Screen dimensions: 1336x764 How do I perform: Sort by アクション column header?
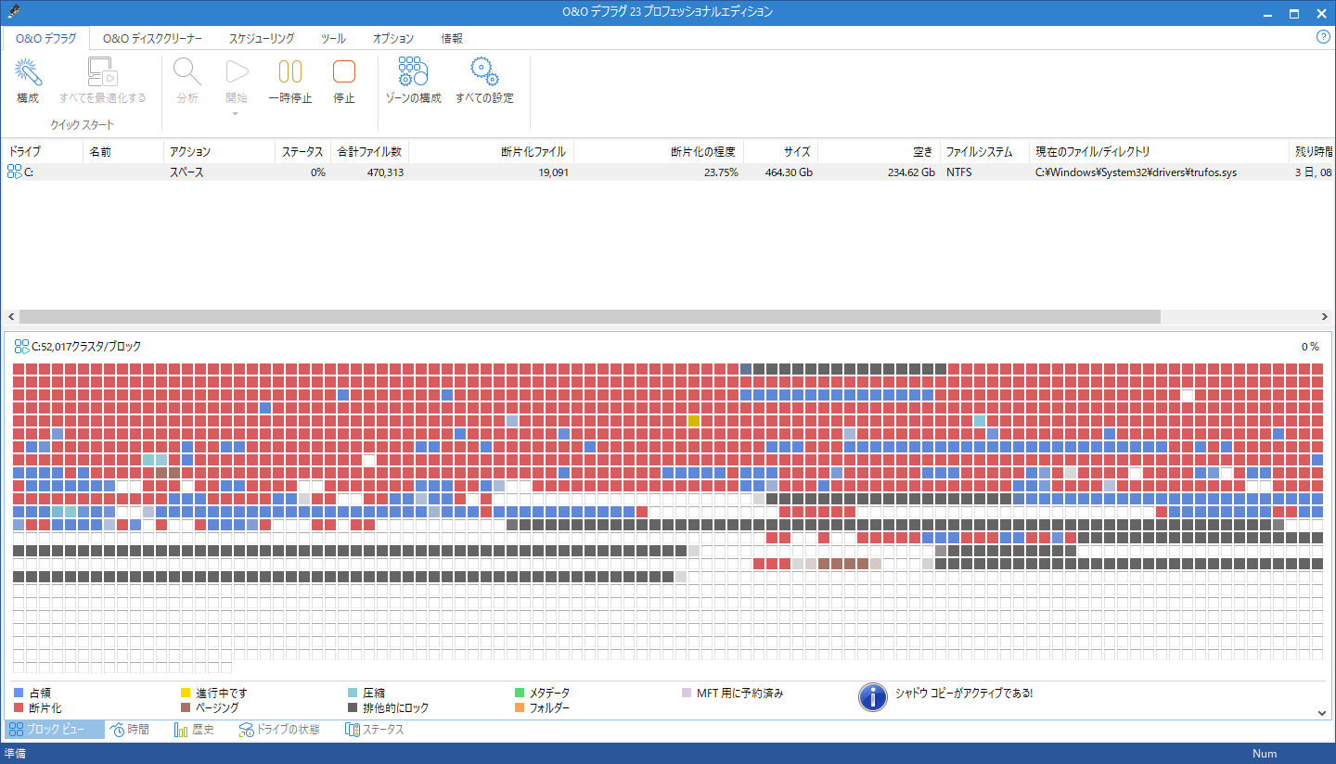click(219, 152)
